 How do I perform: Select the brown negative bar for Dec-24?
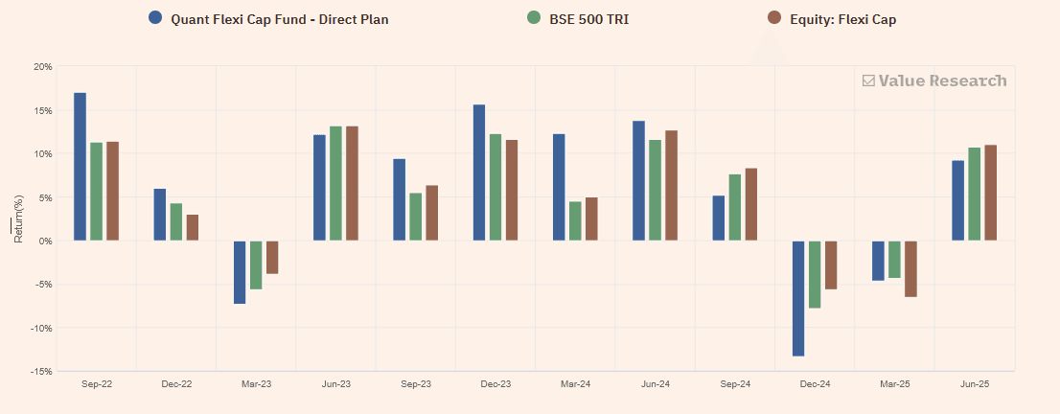[x=830, y=265]
